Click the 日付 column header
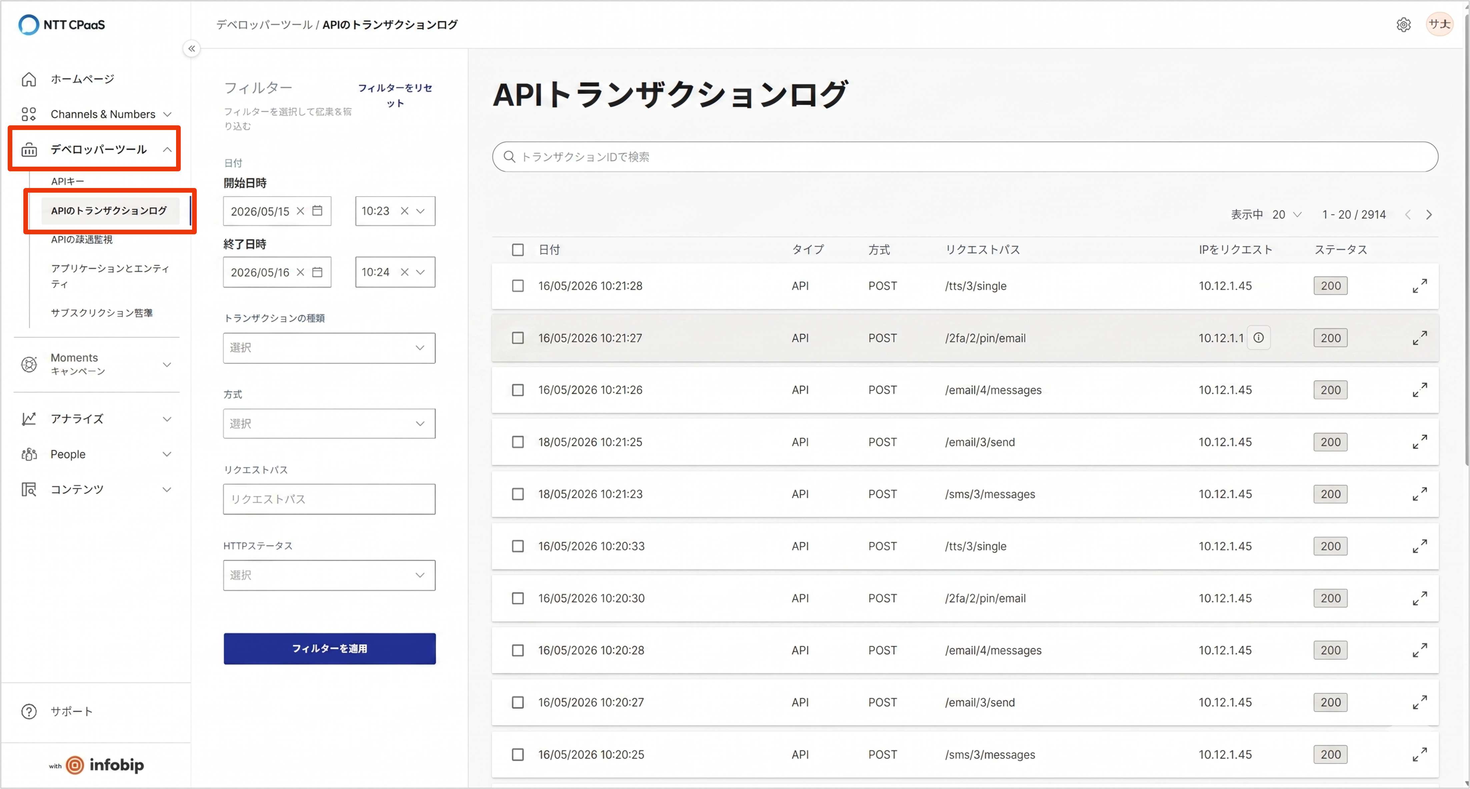This screenshot has height=789, width=1470. pyautogui.click(x=549, y=250)
